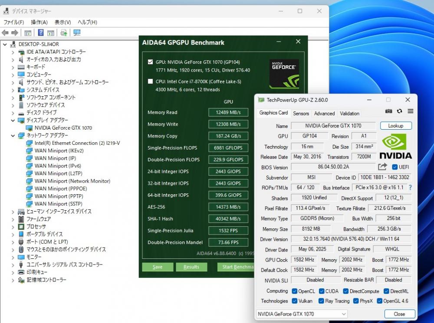Viewport: 434px width, 323px height.
Task: Toggle the OpenGL 4.6 checkbox
Action: point(379,301)
